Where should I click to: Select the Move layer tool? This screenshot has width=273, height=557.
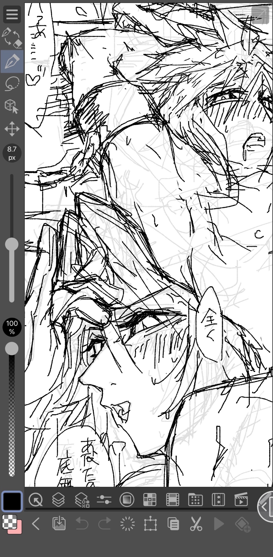12,129
